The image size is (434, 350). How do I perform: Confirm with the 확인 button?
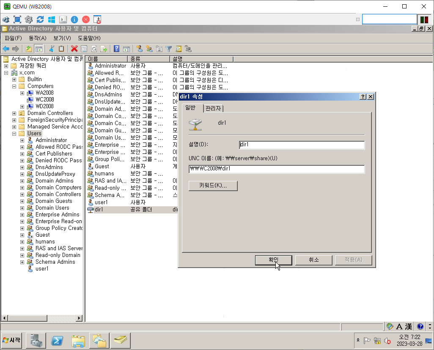273,260
